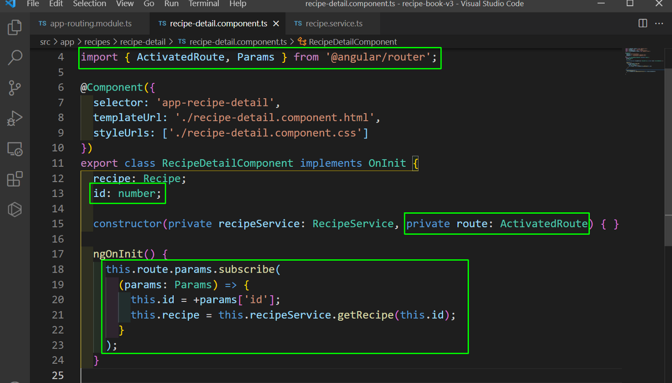Image resolution: width=672 pixels, height=383 pixels.
Task: Click 'ActivatedRoute' in the import statement
Action: pyautogui.click(x=180, y=57)
